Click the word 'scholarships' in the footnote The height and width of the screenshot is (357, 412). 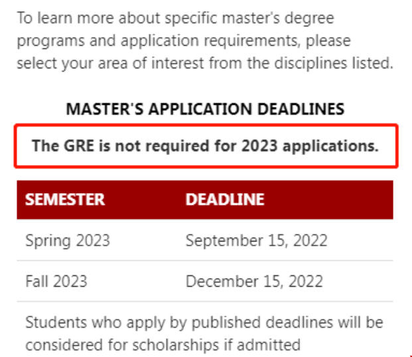176,345
